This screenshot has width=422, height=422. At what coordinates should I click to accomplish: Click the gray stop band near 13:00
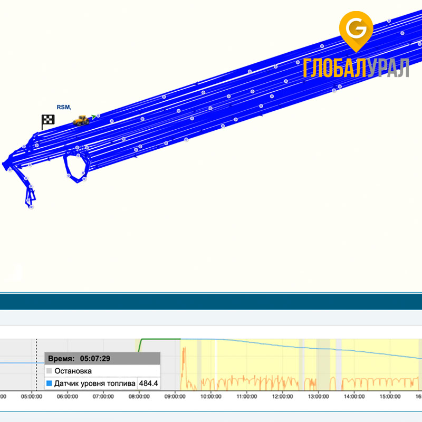tap(302, 364)
